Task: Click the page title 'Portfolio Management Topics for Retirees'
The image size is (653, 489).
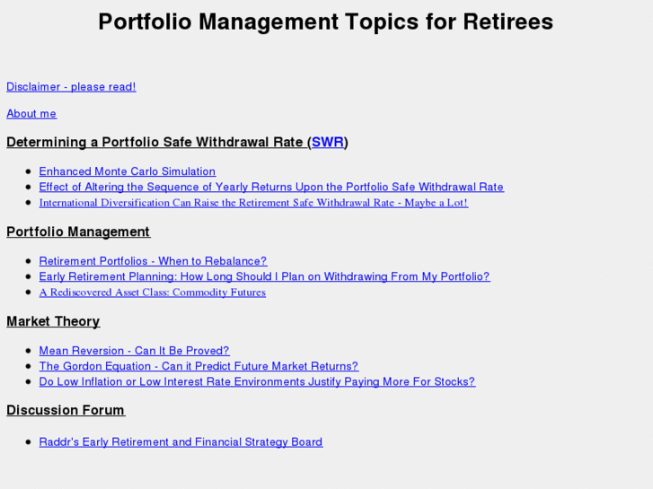Action: [325, 22]
